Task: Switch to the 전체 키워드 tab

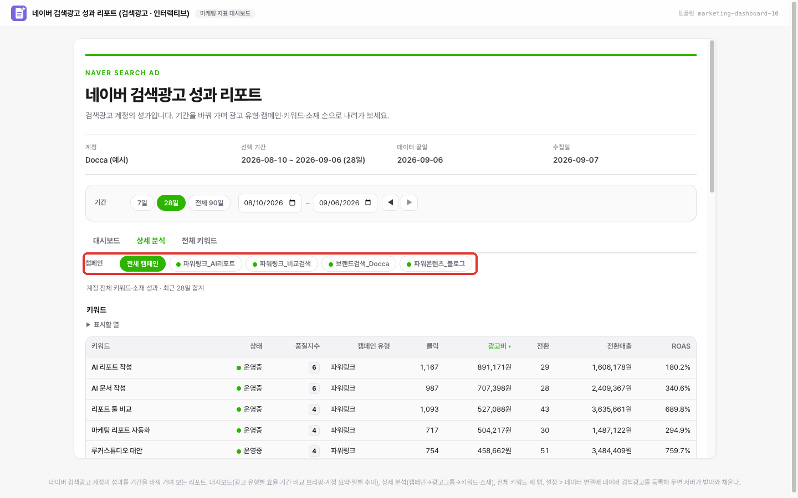Action: tap(199, 241)
